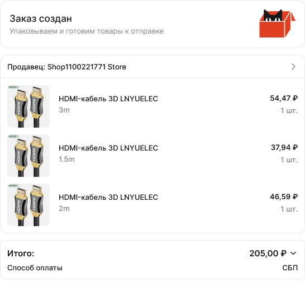The image size is (305, 286).
Task: Open the 1.5m HDMI cable thumbnail
Action: tap(28, 156)
